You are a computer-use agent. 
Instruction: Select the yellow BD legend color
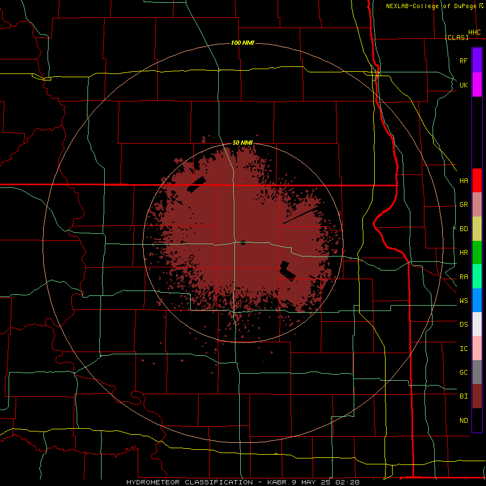pos(477,229)
